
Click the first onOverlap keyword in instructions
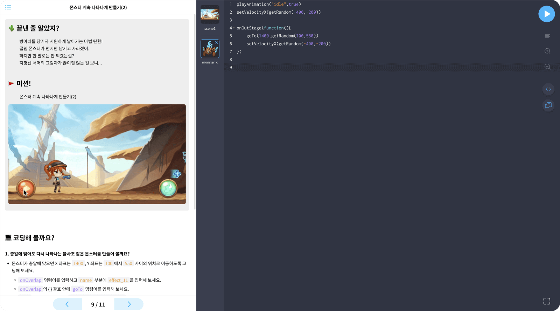[x=30, y=280]
